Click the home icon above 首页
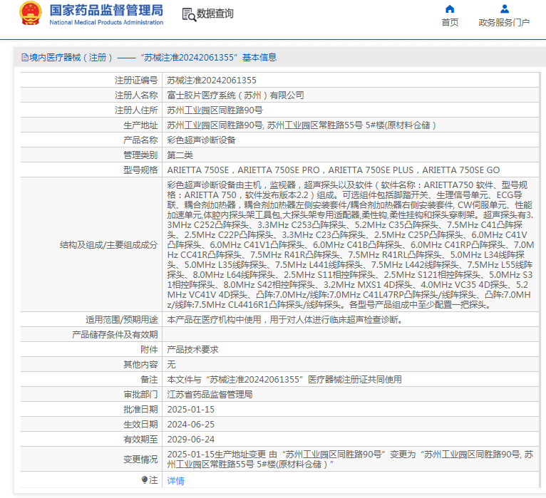546x498 pixels. (450, 9)
